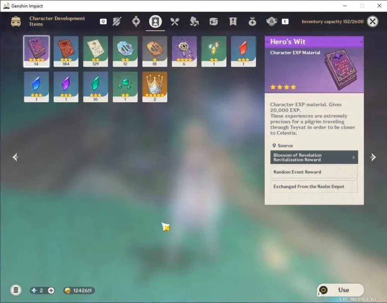Screen dimensions: 387x303
Task: Click the Use button
Action: click(340, 290)
